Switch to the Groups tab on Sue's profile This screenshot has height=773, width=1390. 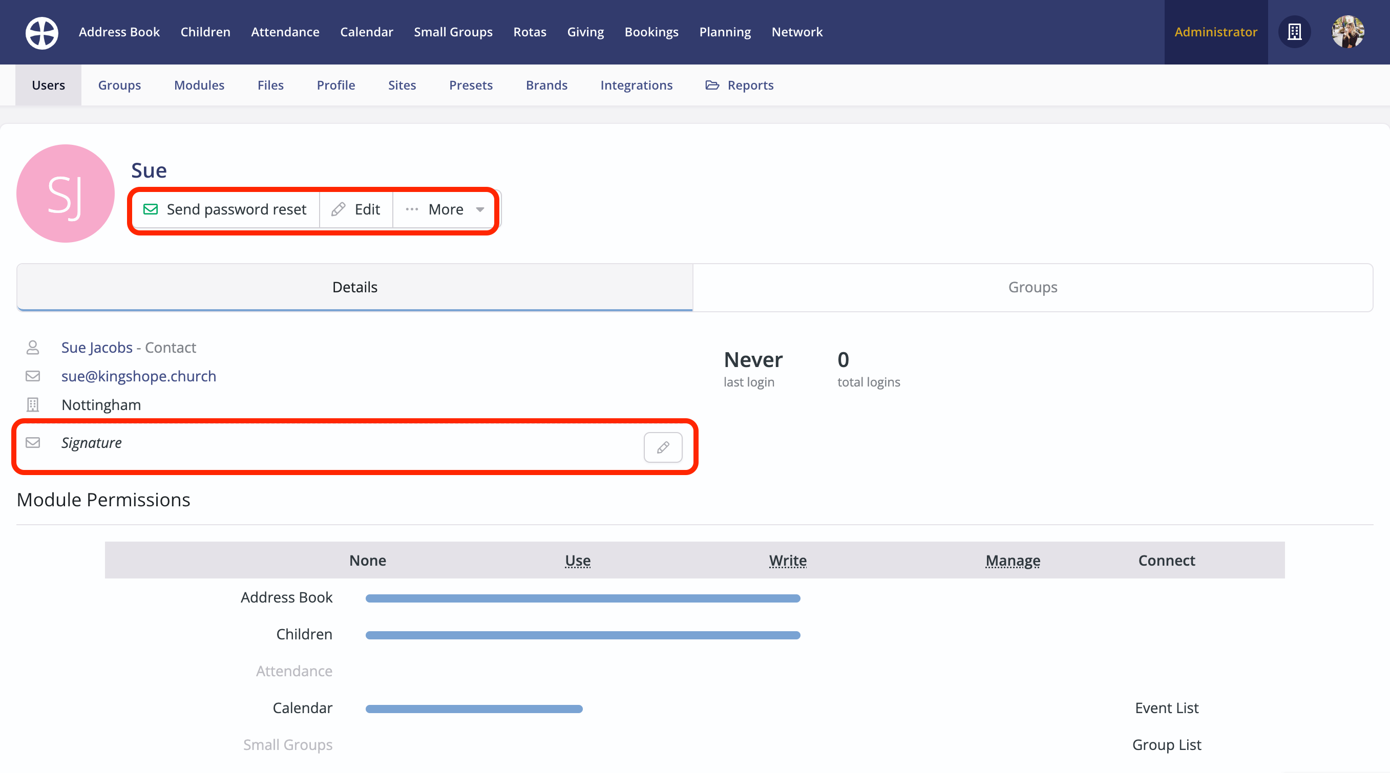[1032, 287]
